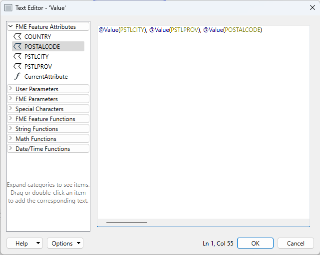Viewport: 320px width, 255px height.
Task: Click the @Value(PSTLCITY) expression text
Action: (x=122, y=30)
